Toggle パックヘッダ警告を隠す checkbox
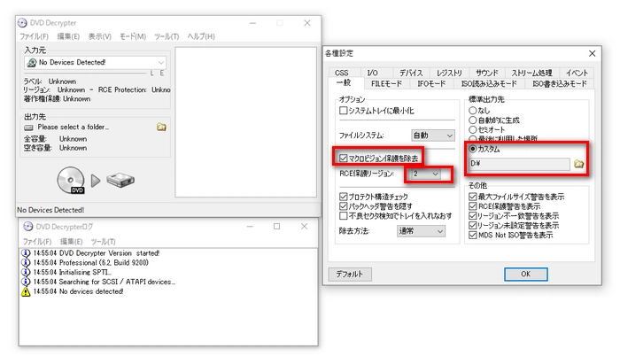This screenshot has width=620, height=364. point(344,206)
